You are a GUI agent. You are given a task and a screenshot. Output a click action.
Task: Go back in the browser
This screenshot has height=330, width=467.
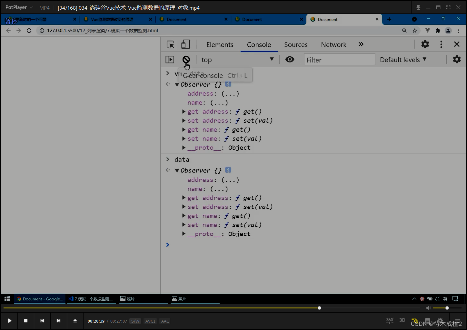click(8, 31)
